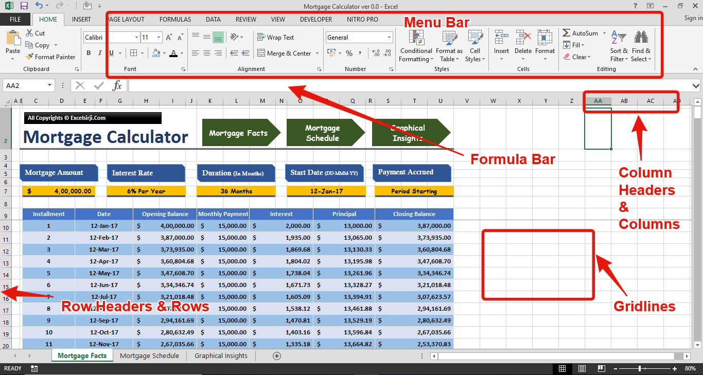Decrease cell indent
This screenshot has width=703, height=375.
point(234,53)
